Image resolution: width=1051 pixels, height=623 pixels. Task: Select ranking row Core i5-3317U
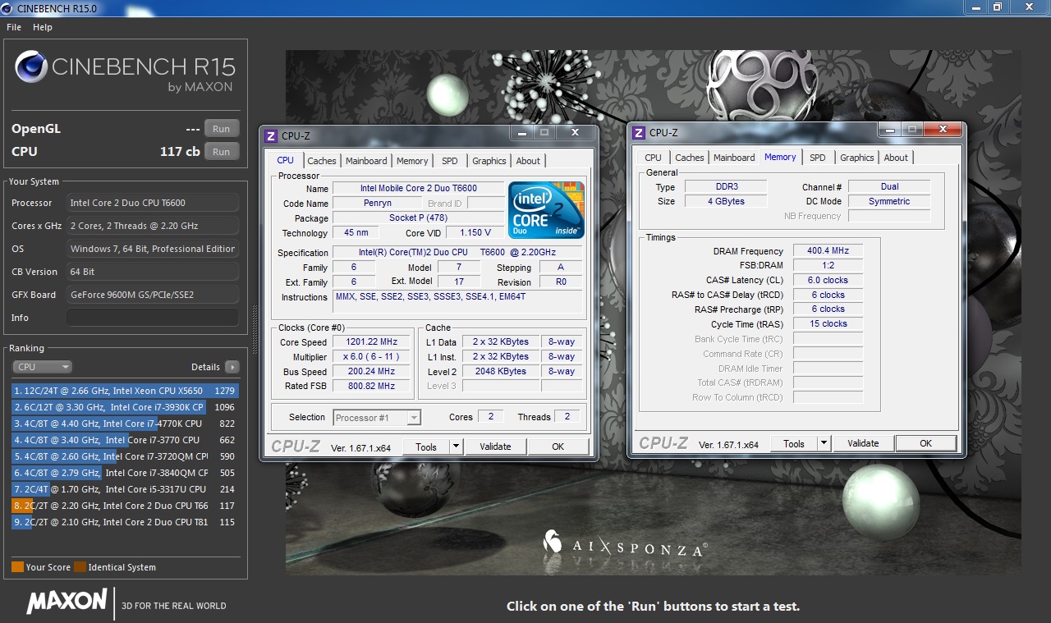point(125,489)
